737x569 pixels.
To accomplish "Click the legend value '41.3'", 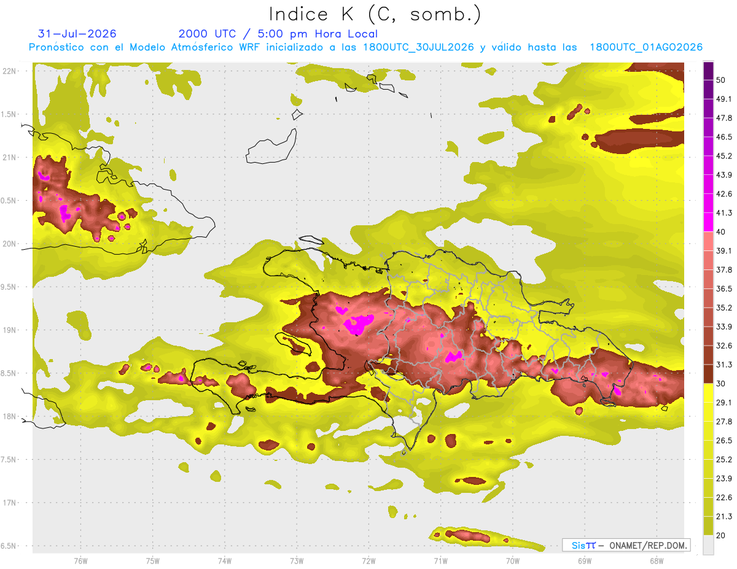I will point(724,213).
